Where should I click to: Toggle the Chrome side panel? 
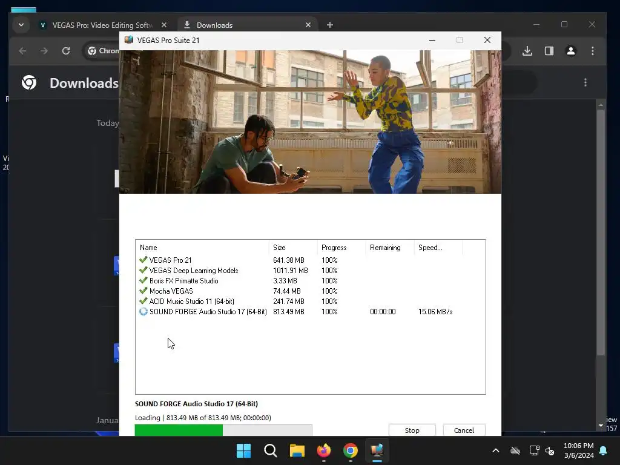[549, 51]
